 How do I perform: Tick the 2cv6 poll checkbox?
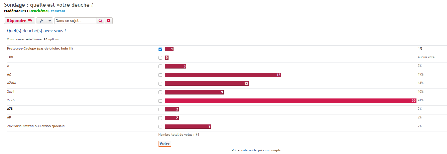[x=160, y=101]
